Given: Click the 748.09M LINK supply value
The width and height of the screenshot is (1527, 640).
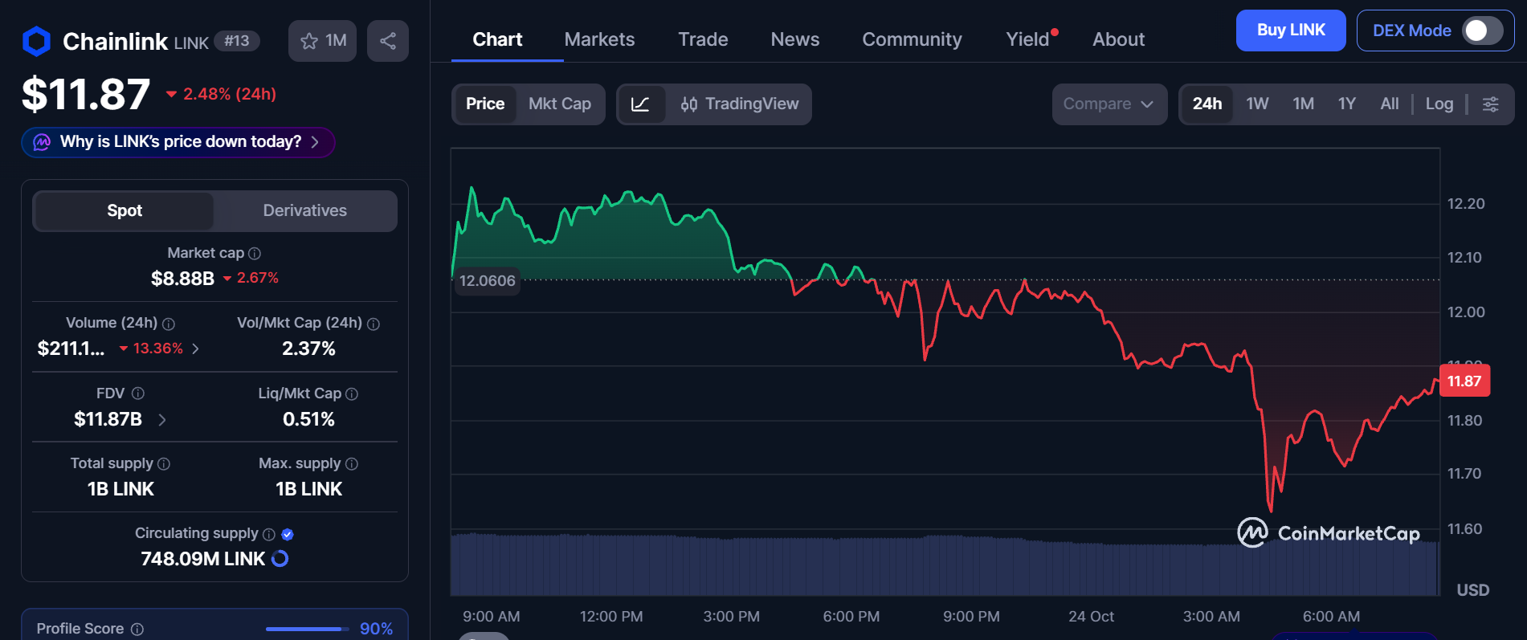Looking at the screenshot, I should pyautogui.click(x=203, y=559).
